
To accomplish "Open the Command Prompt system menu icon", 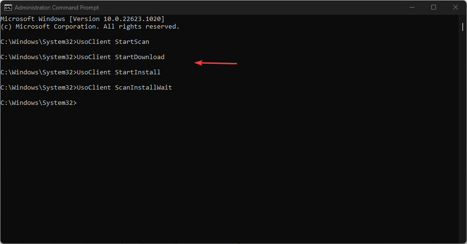I will pos(8,8).
